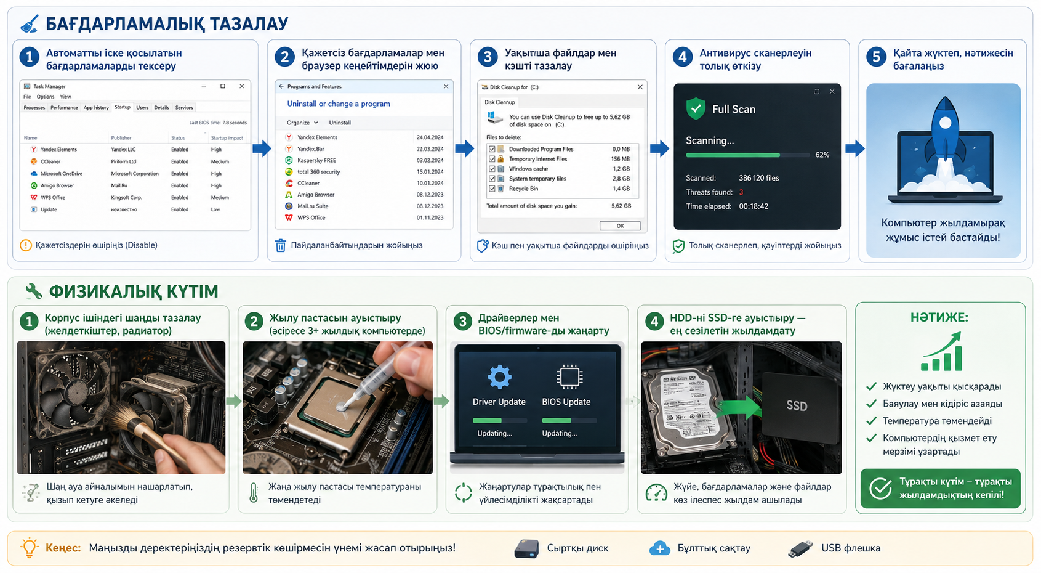
Task: Click the cloud icon next to Бұлттық сақтау
Action: 659,548
